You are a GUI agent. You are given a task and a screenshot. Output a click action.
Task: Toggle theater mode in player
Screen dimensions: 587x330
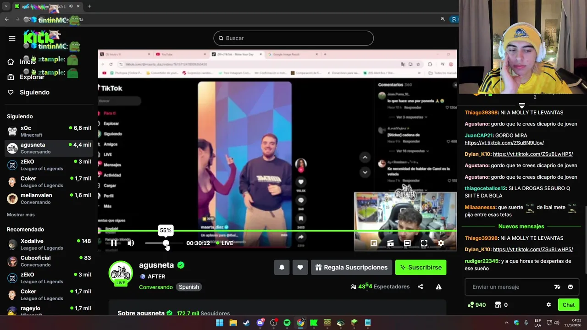coord(407,243)
